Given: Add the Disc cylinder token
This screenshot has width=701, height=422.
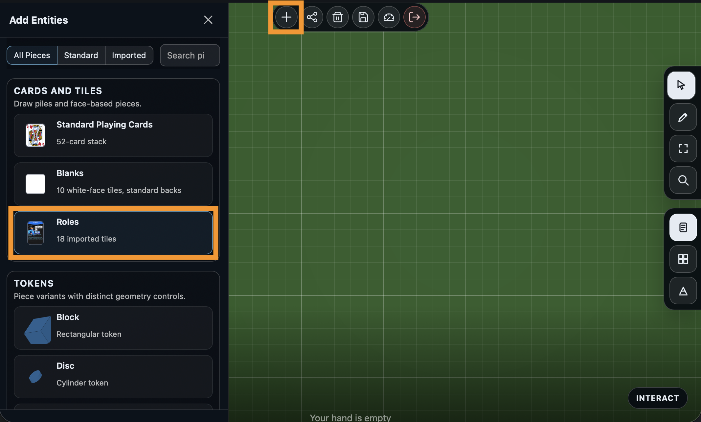Looking at the screenshot, I should point(113,377).
